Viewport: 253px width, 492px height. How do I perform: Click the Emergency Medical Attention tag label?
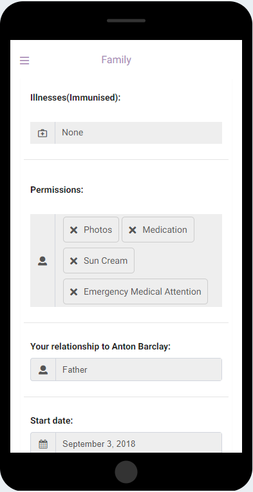click(142, 291)
